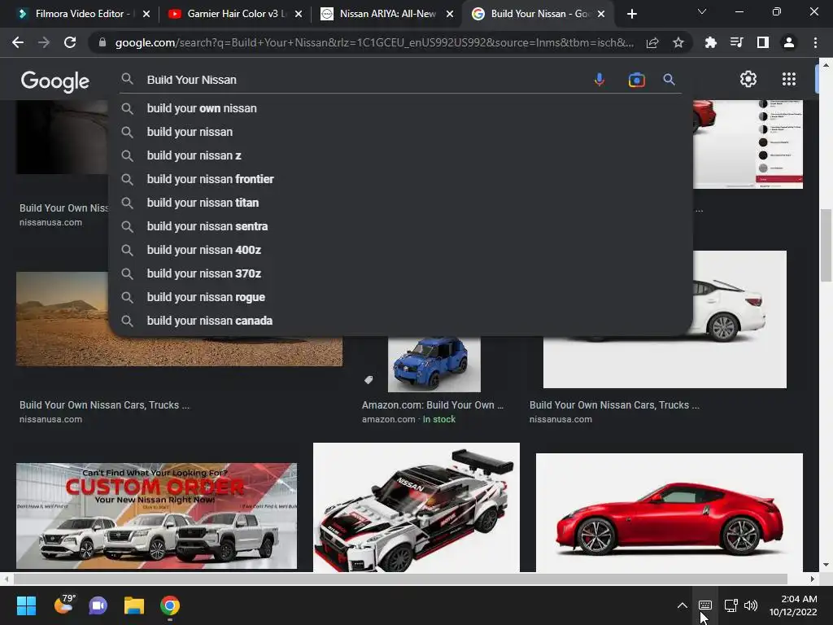Open the Nissan LEGO GT-R thumbnail
This screenshot has width=833, height=625.
pos(416,508)
